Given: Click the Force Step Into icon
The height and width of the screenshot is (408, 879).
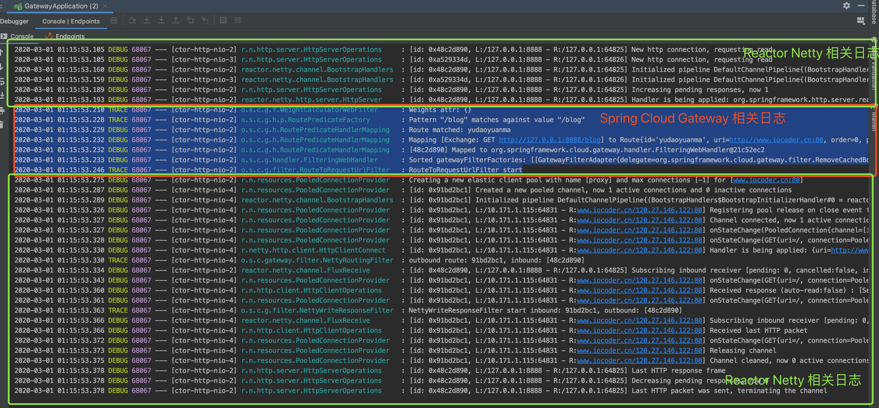Looking at the screenshot, I should click(161, 20).
